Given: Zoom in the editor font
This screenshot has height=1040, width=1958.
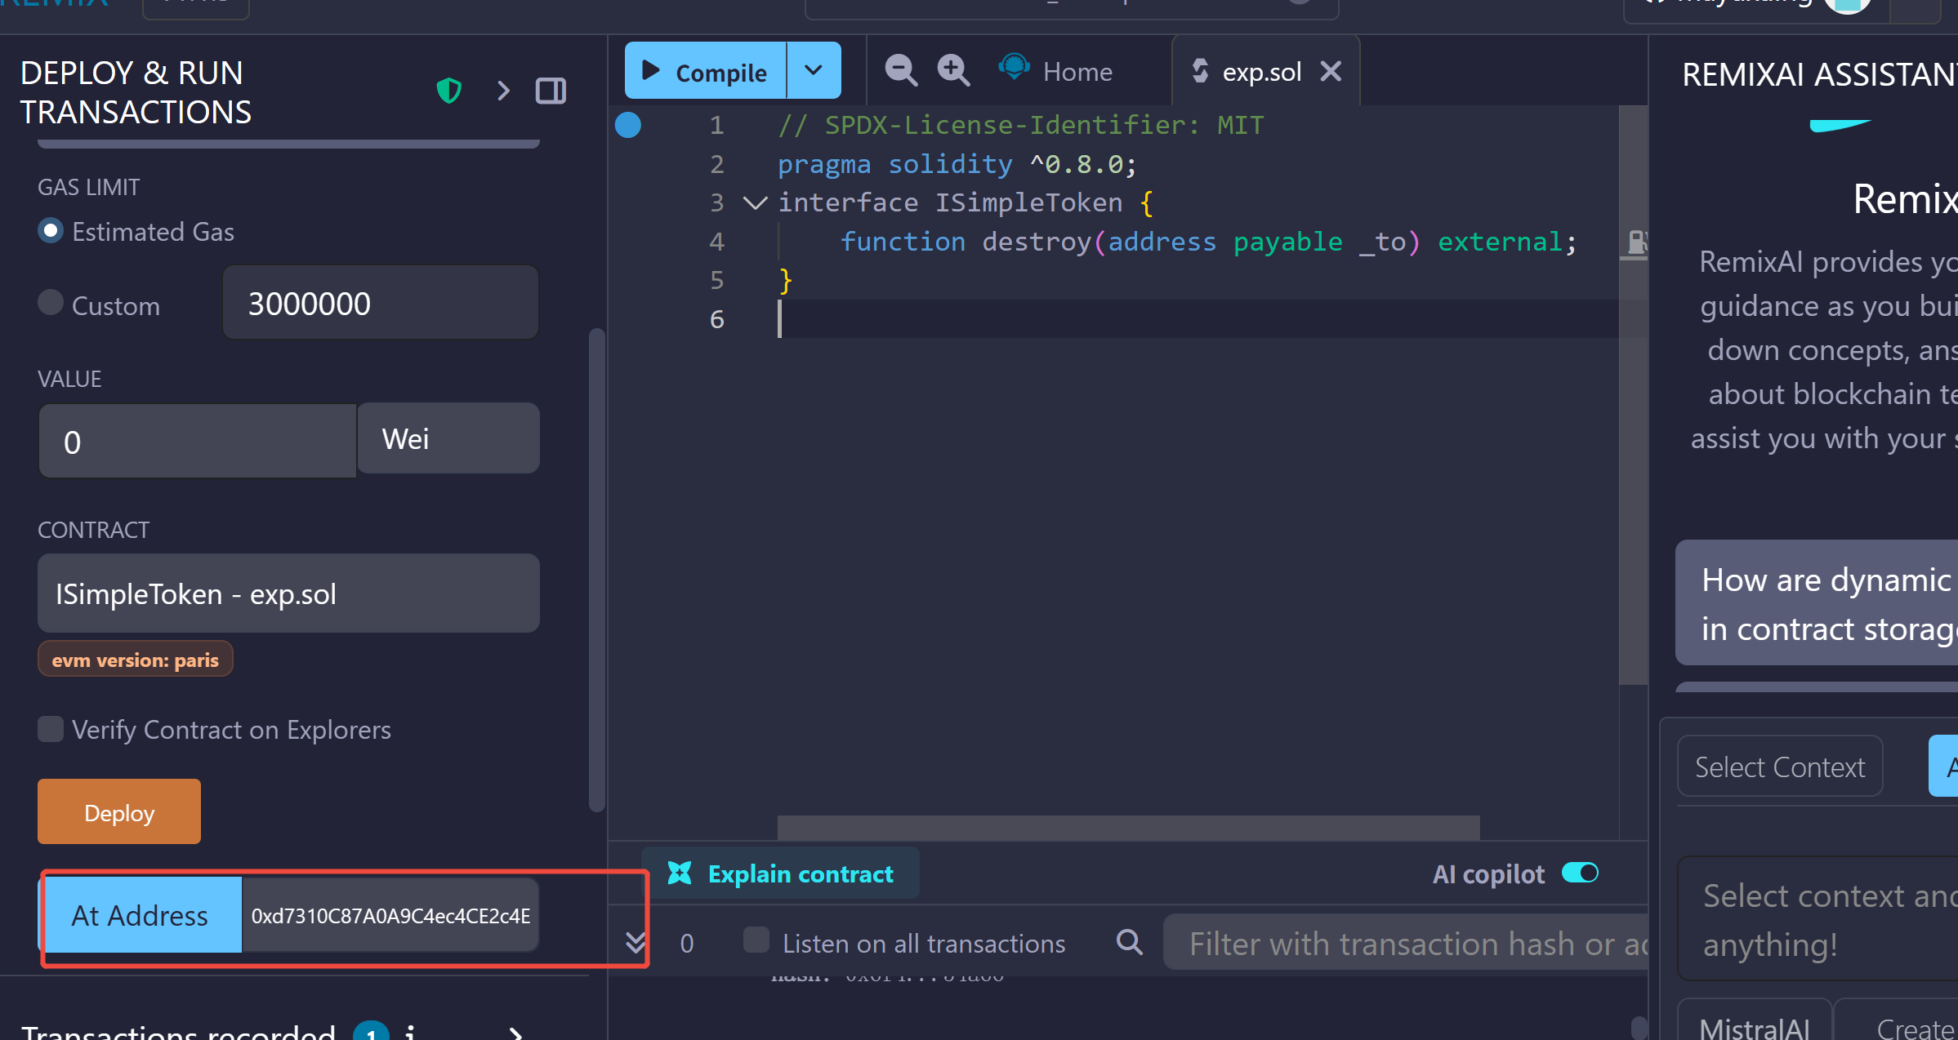Looking at the screenshot, I should tap(953, 71).
